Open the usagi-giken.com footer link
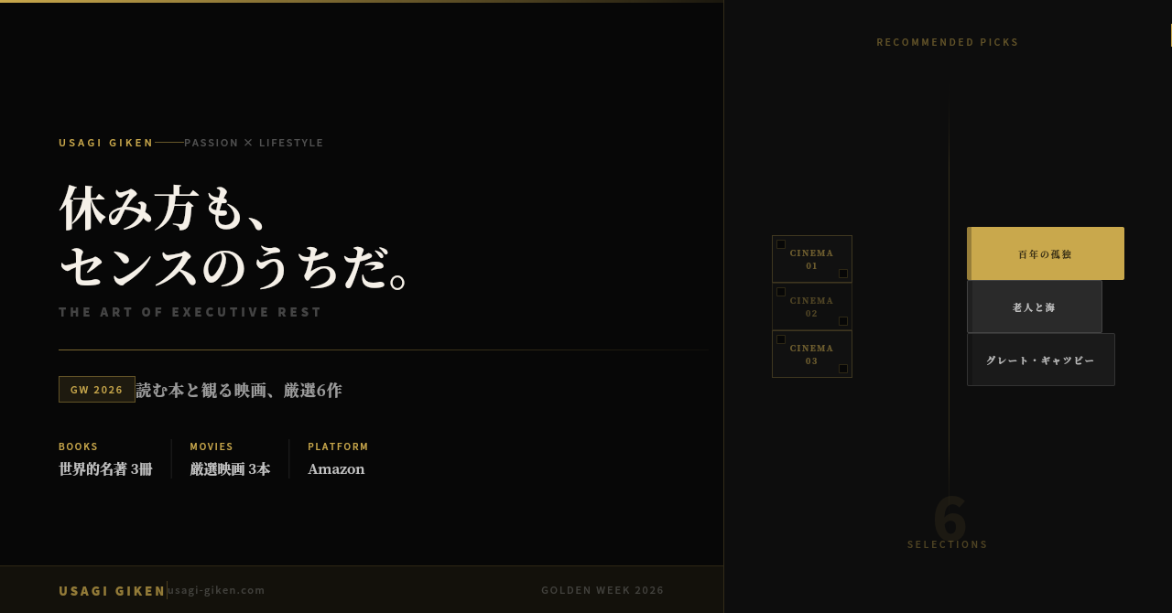1172x613 pixels. pos(216,590)
